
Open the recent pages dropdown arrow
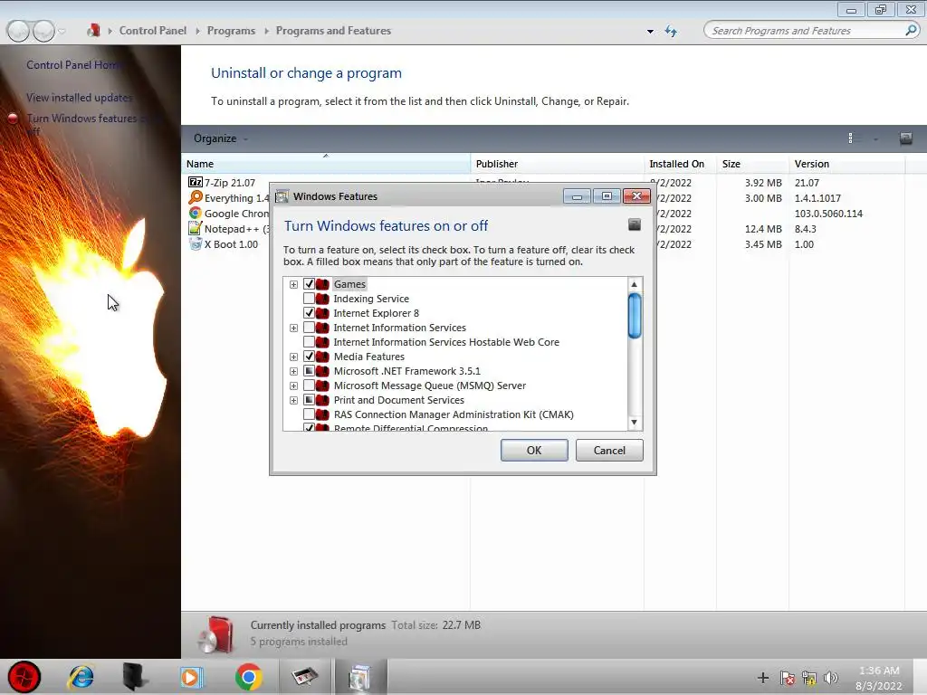pyautogui.click(x=62, y=31)
